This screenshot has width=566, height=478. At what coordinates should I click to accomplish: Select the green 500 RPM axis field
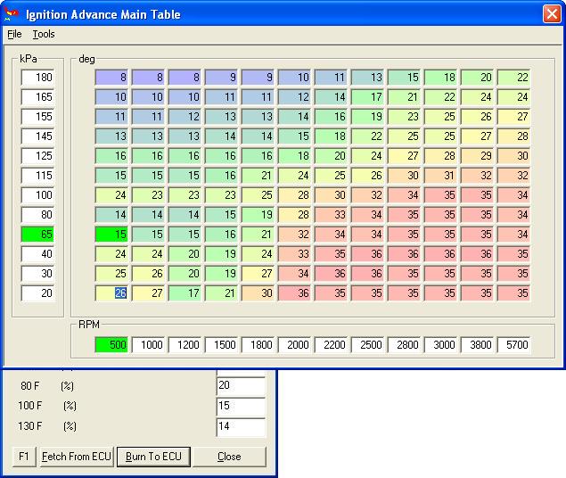tap(112, 345)
